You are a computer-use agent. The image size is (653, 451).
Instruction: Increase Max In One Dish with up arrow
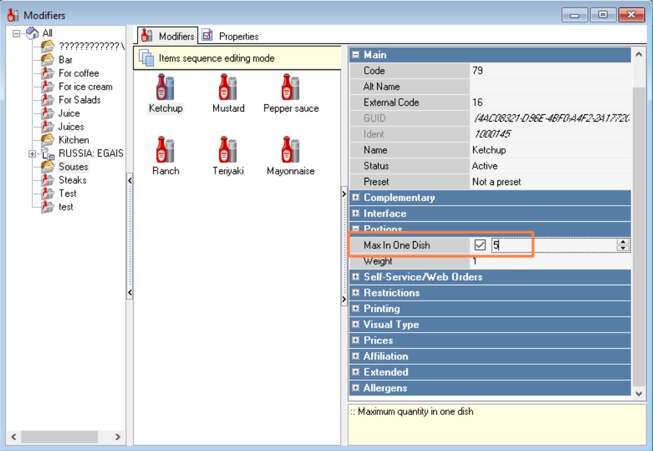[x=623, y=242]
